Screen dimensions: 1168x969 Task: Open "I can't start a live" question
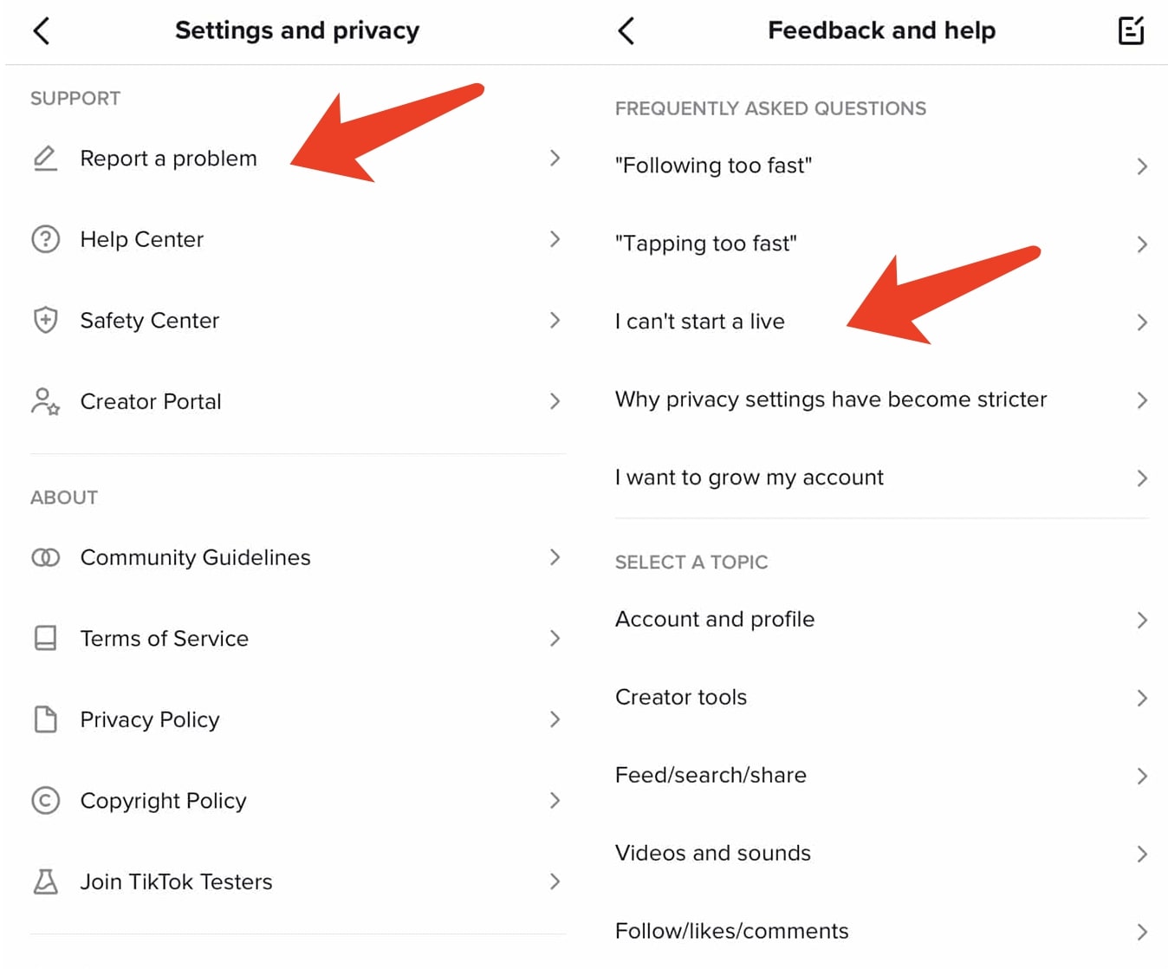coord(700,322)
